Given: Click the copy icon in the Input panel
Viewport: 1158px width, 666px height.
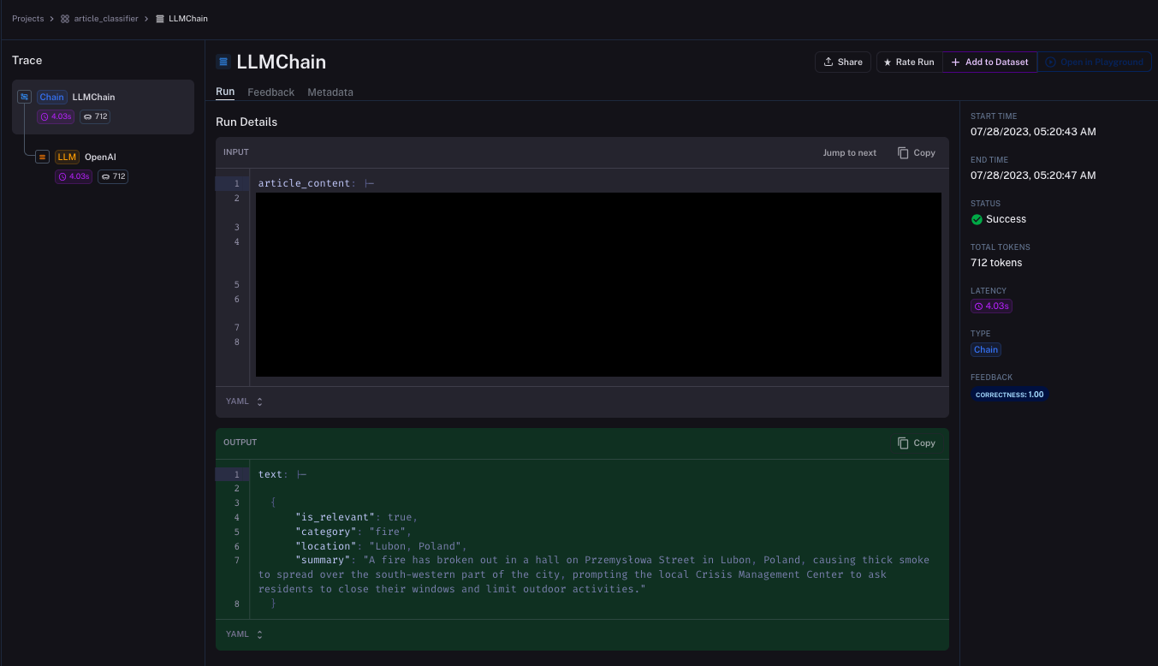Looking at the screenshot, I should click(903, 152).
